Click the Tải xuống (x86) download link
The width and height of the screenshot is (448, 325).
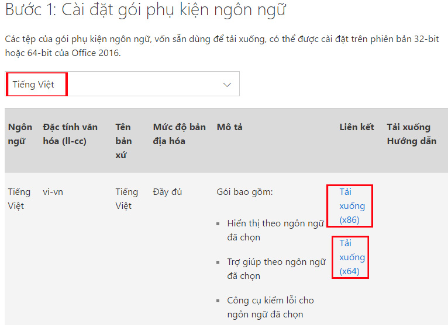[351, 206]
